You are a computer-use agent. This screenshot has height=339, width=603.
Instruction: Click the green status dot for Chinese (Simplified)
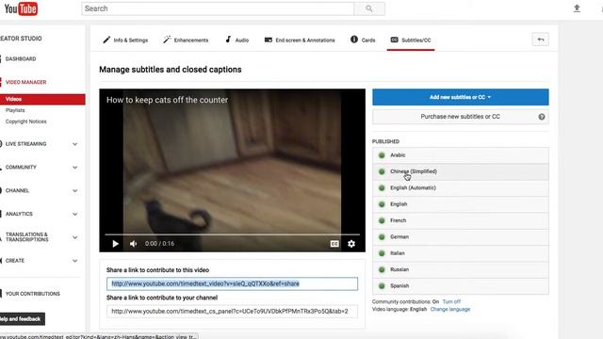[382, 171]
